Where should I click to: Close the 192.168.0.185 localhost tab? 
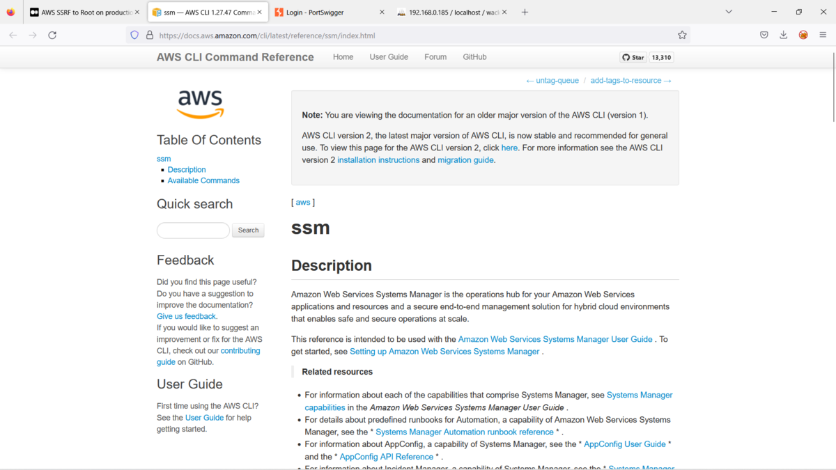click(504, 12)
